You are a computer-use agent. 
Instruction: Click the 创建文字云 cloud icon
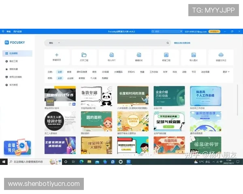[221, 55]
